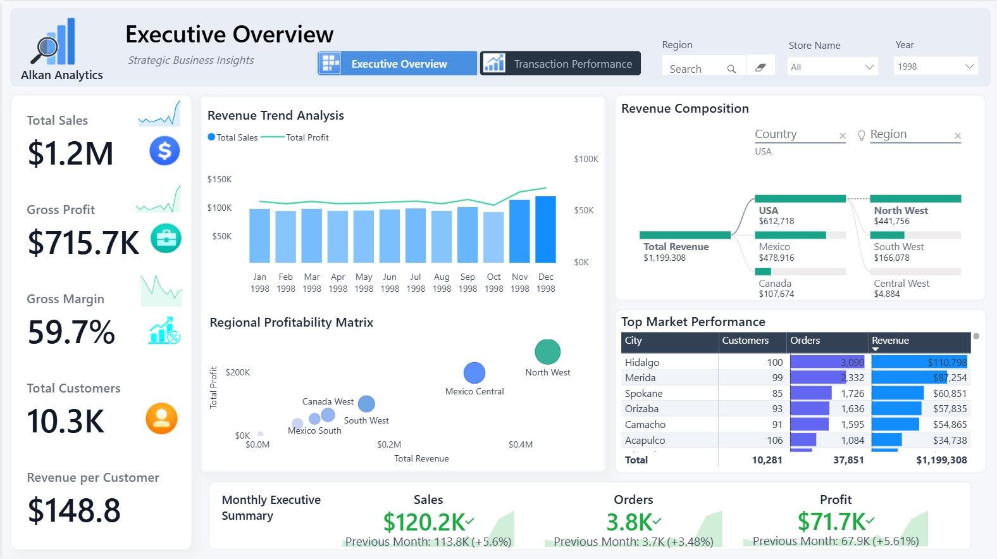Click the Gross Margin sparkline chart
This screenshot has height=559, width=997.
(x=161, y=291)
